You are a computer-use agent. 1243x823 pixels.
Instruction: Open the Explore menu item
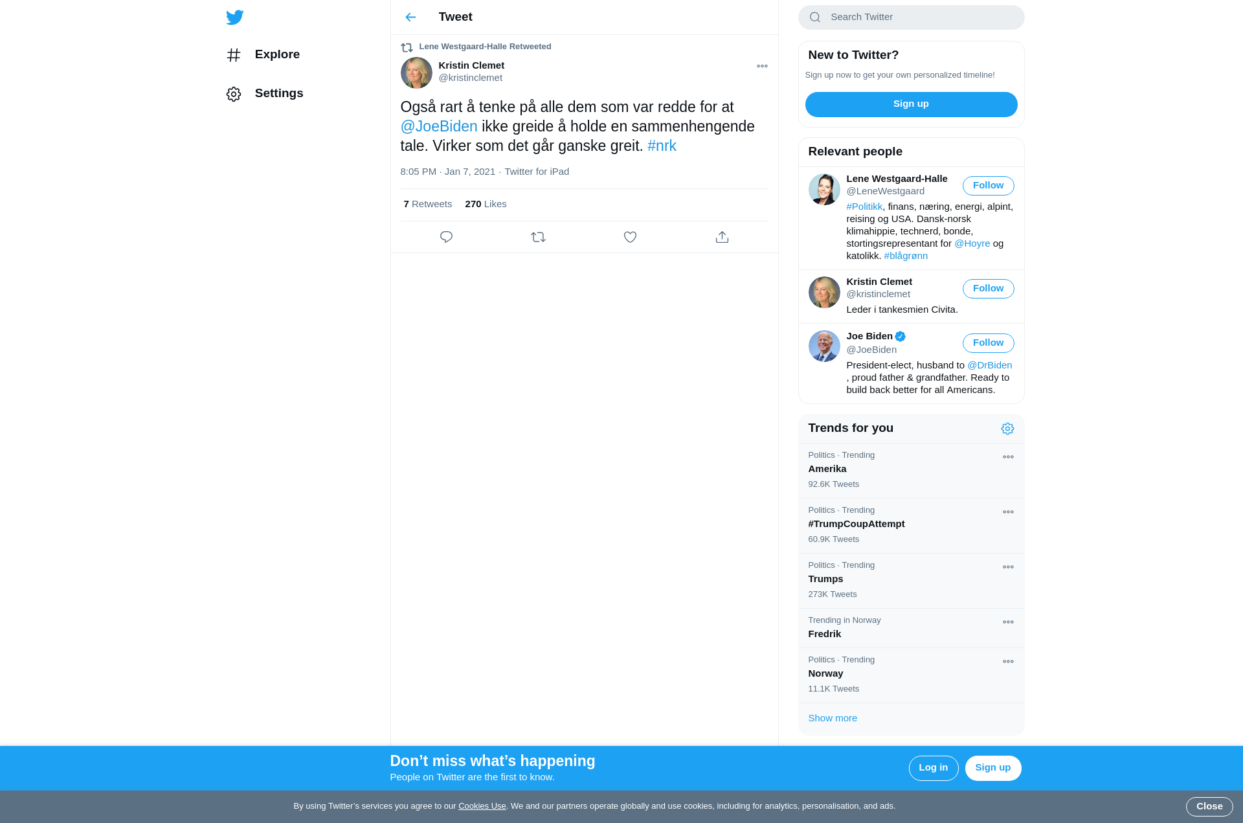coord(263,54)
